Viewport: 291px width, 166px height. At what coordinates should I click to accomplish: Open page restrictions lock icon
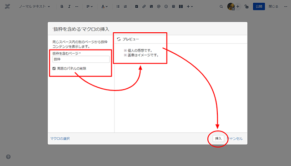point(246,6)
